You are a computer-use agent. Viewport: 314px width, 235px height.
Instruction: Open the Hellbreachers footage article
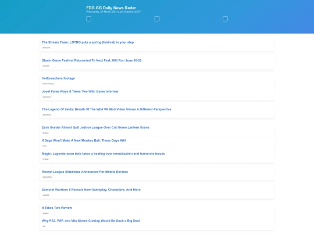(58, 78)
